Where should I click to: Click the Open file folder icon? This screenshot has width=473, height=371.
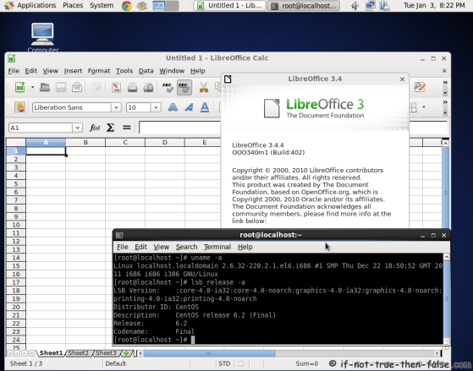45,87
